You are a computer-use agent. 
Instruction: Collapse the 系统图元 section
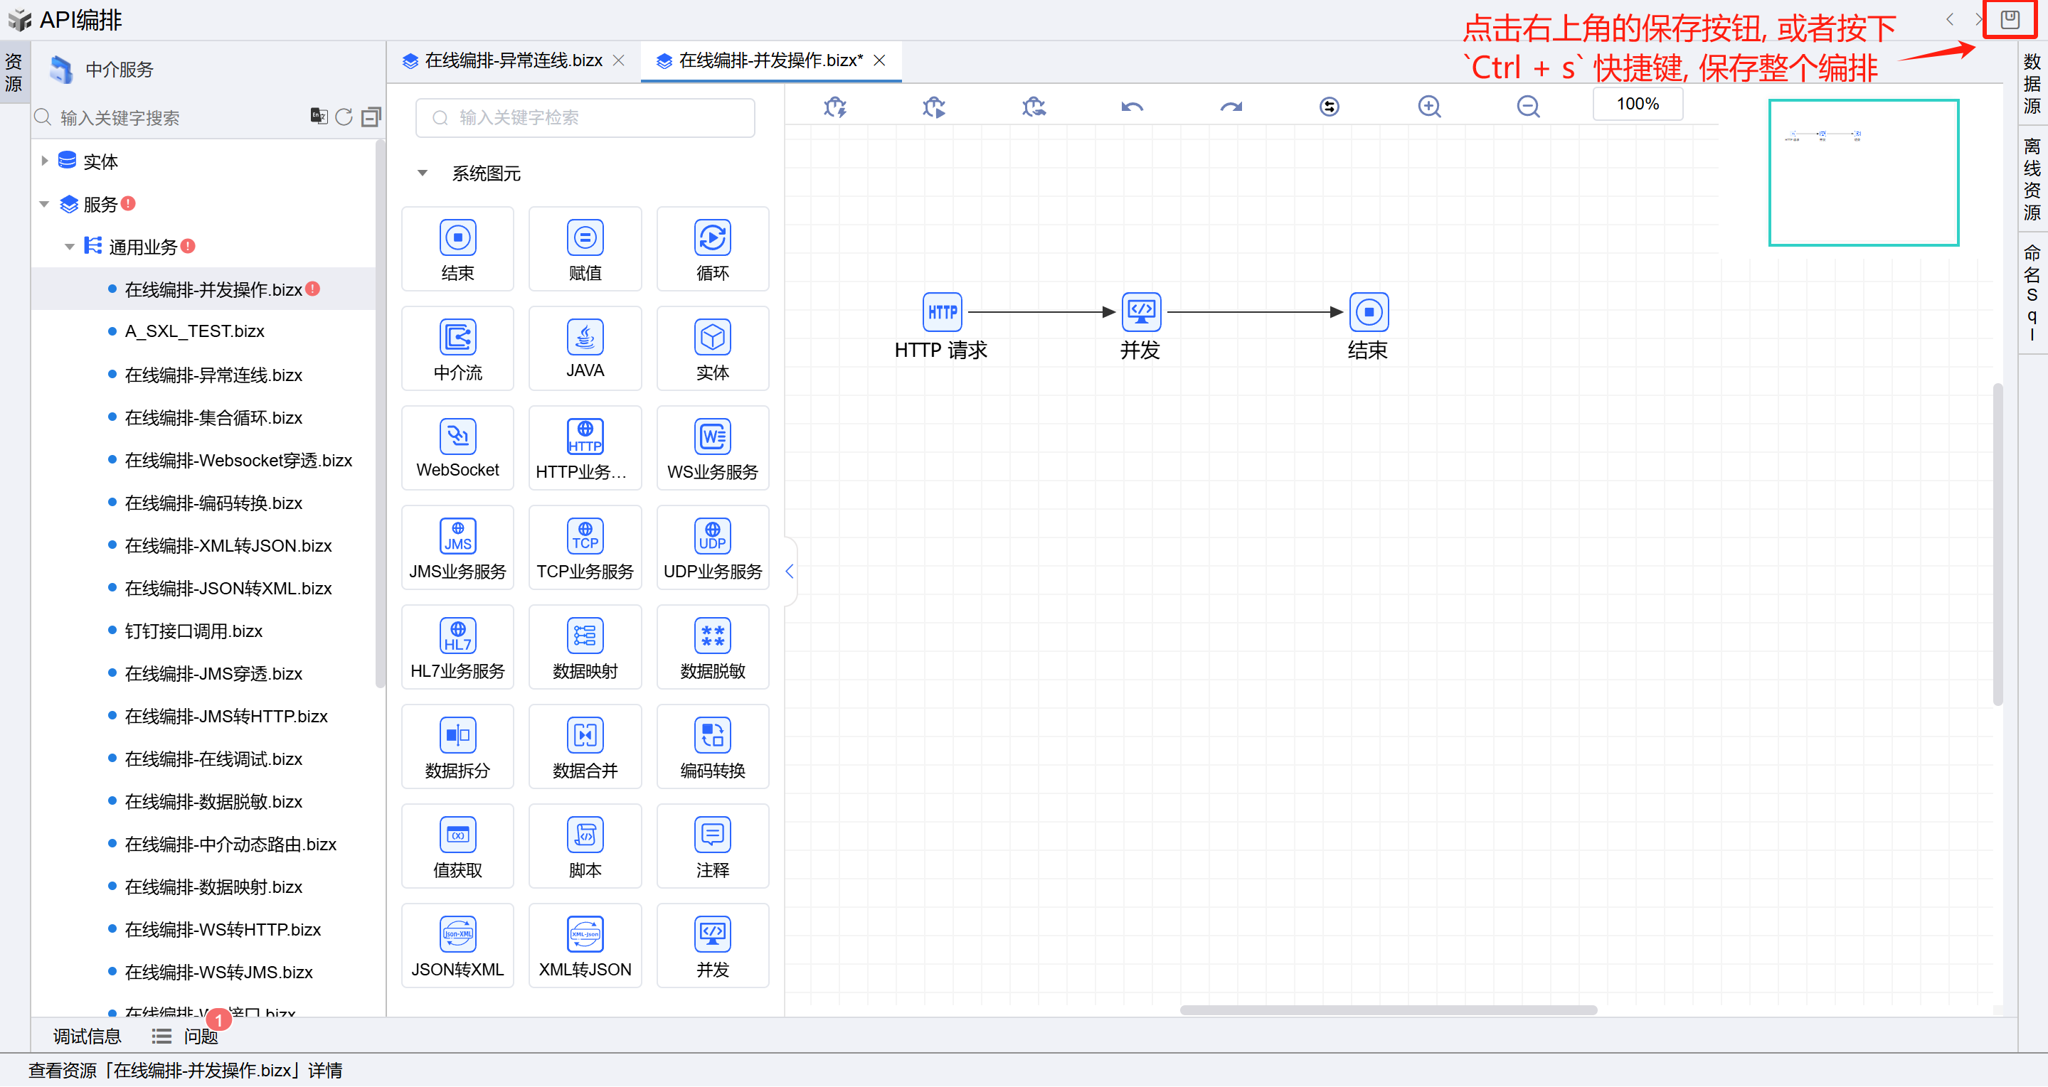(423, 173)
